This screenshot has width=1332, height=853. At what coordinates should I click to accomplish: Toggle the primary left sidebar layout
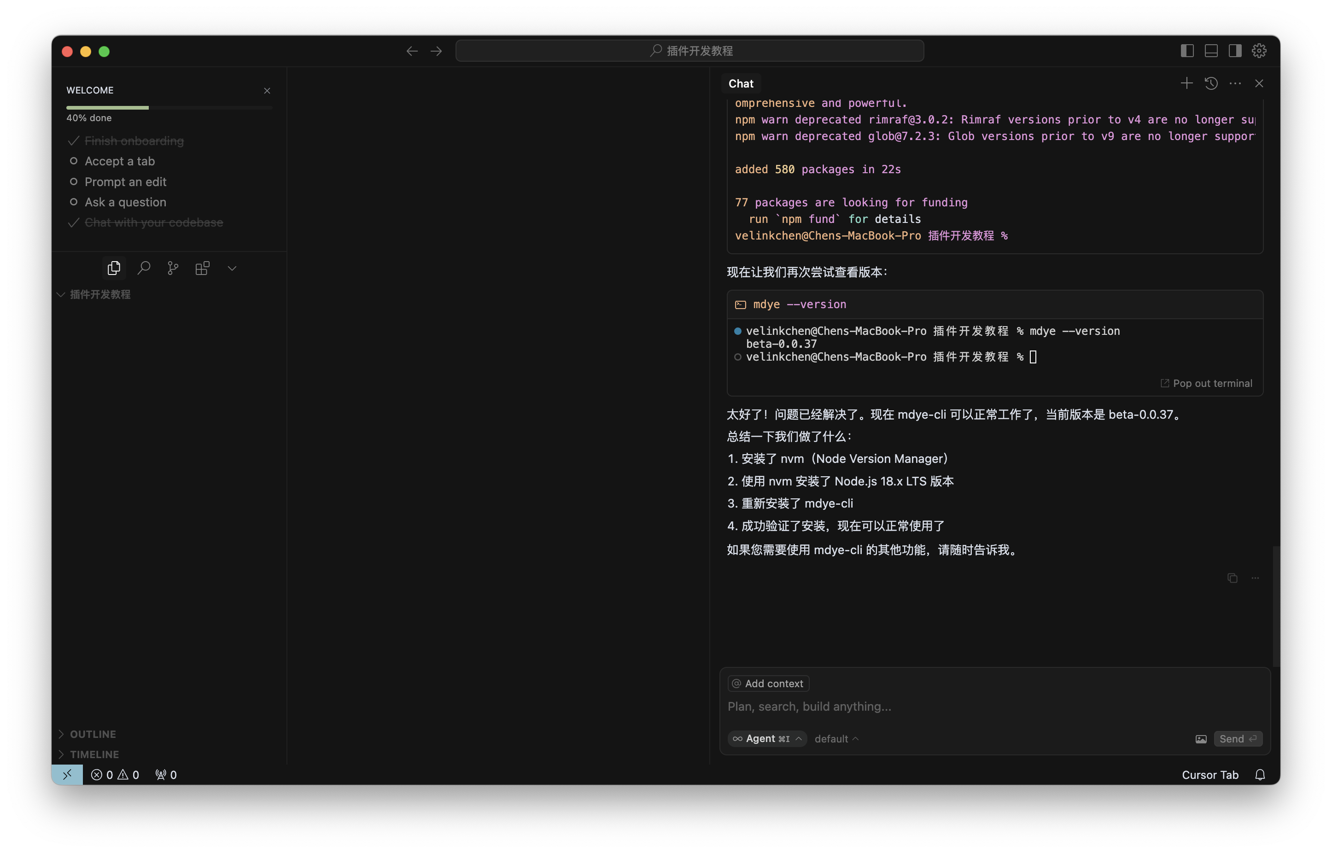tap(1187, 51)
